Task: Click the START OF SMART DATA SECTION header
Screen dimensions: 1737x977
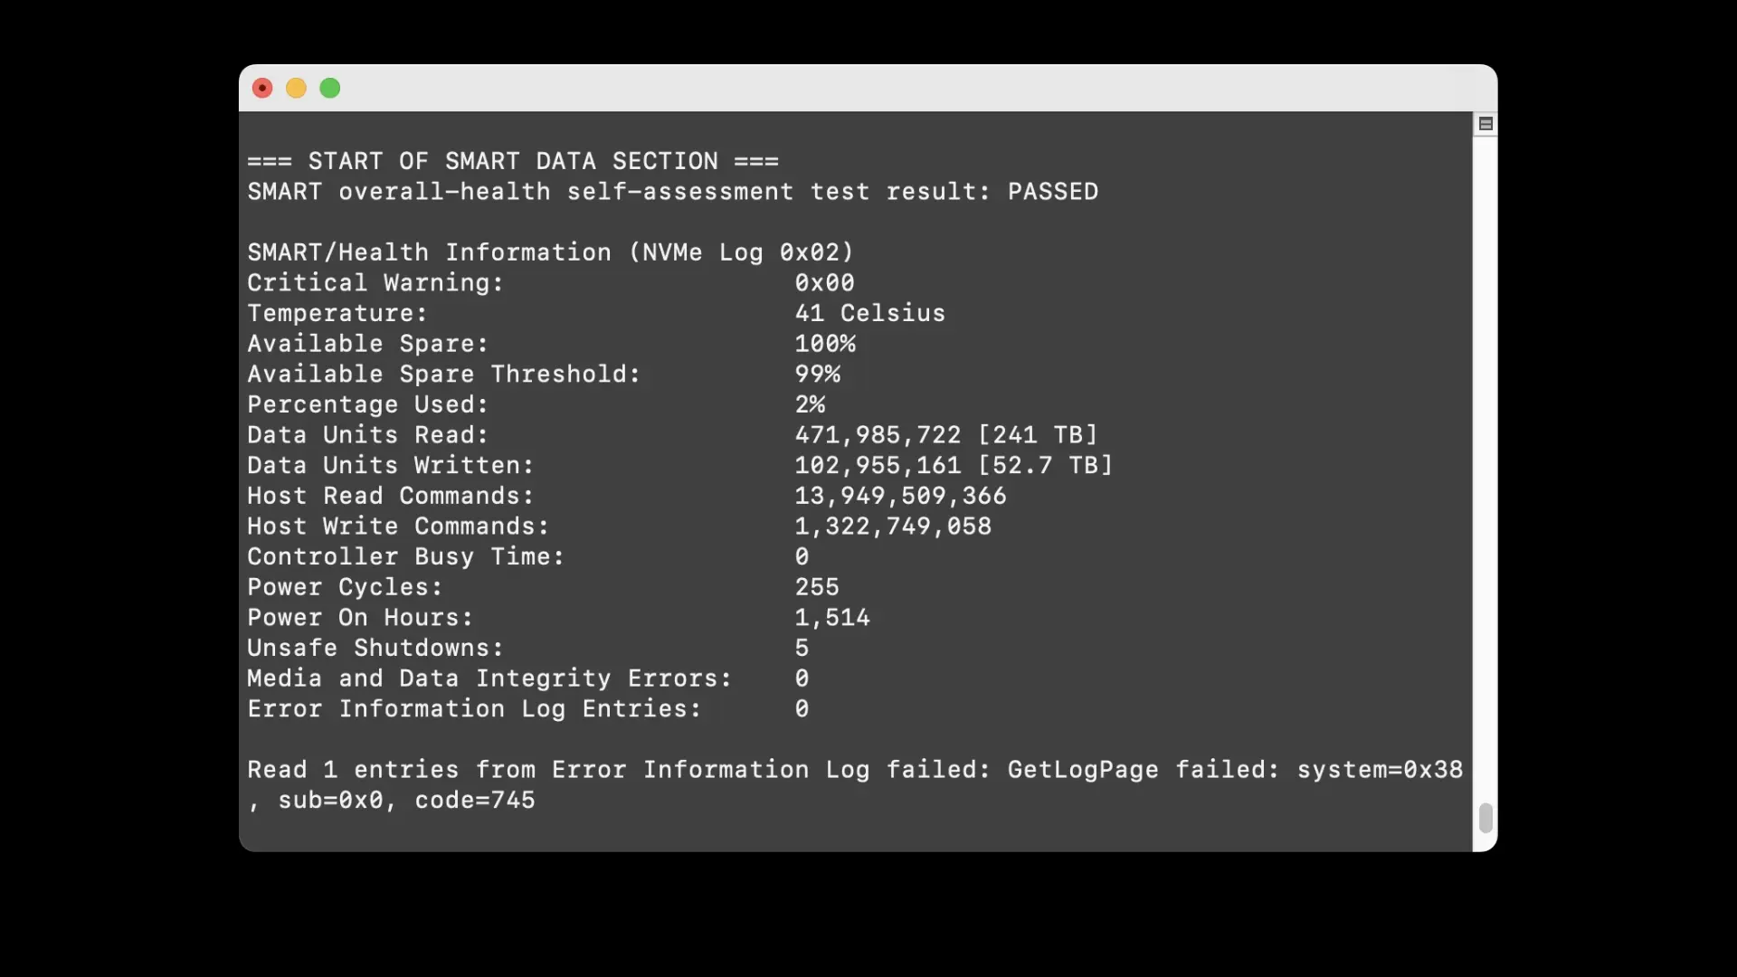Action: [x=513, y=161]
